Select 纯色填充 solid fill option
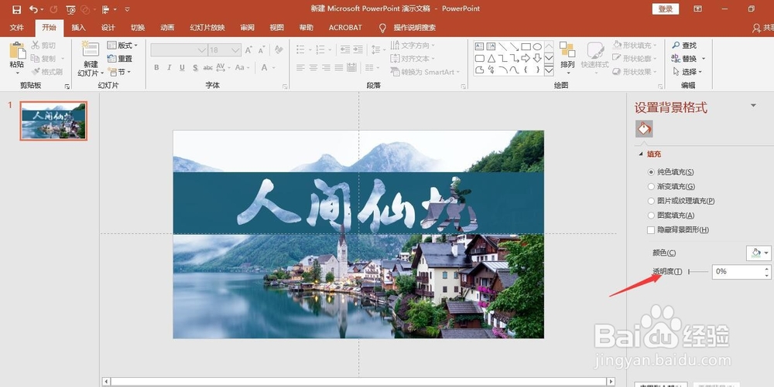The image size is (774, 387). 670,171
